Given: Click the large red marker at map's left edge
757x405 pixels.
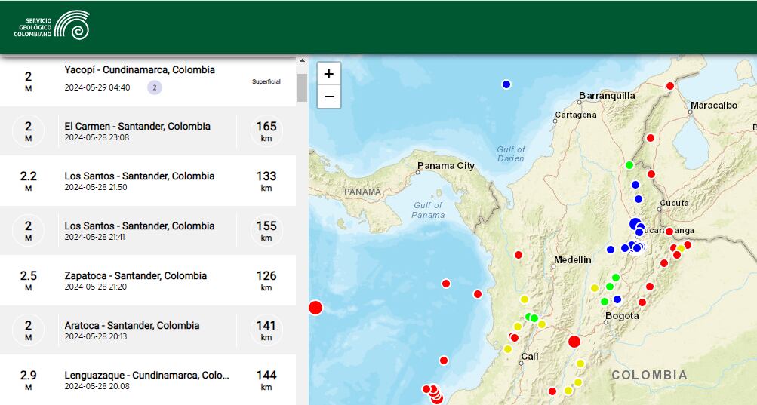Looking at the screenshot, I should [x=315, y=307].
